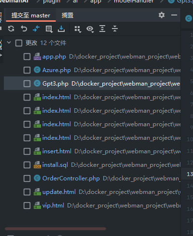Screen dimensions: 193x236
Task: Click the Shelve download icon
Action: coord(61,29)
